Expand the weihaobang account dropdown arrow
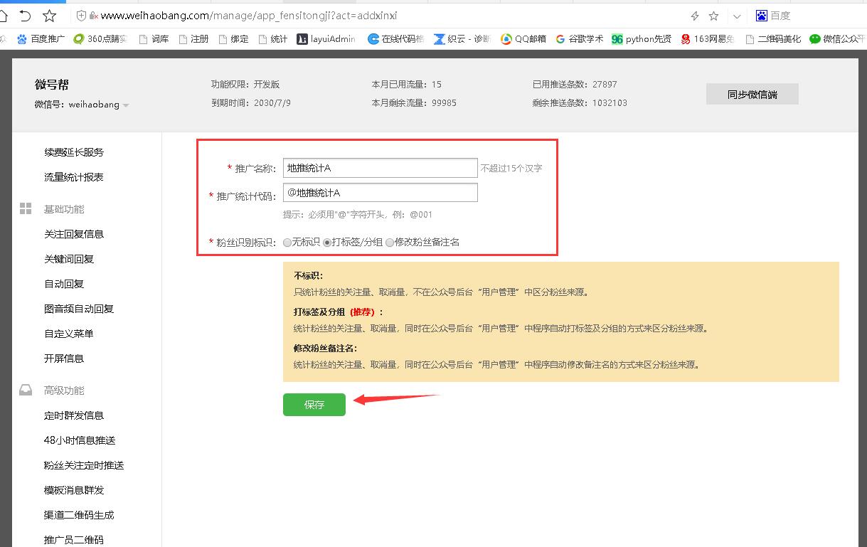Viewport: 867px width, 547px height. pyautogui.click(x=126, y=105)
